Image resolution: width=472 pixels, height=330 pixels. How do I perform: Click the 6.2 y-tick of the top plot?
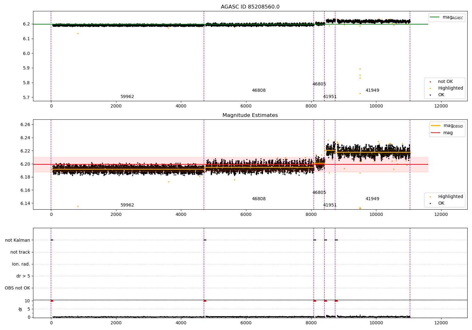(26, 24)
